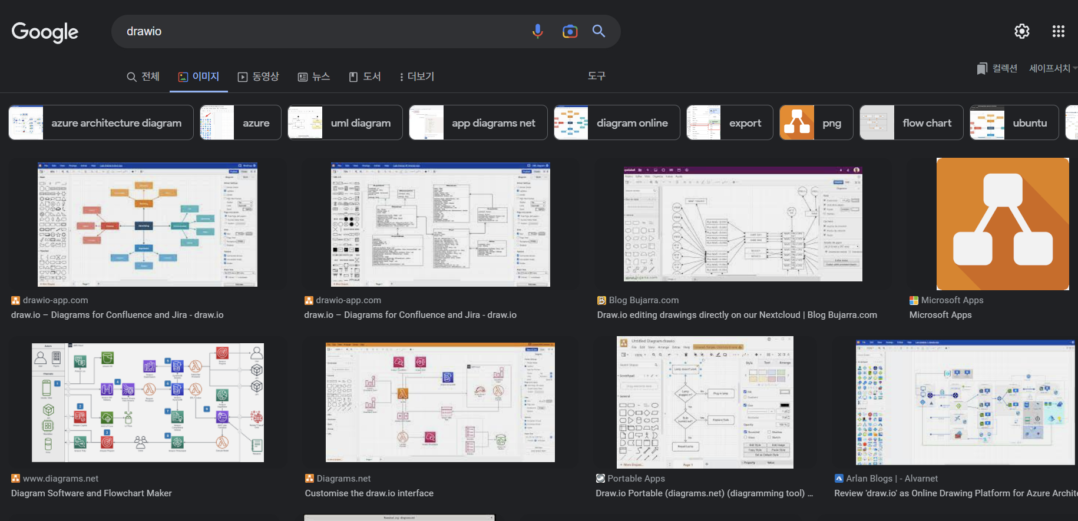This screenshot has width=1078, height=521.
Task: Click the Arlan Blogs | Alvarnet source label
Action: [x=892, y=479]
